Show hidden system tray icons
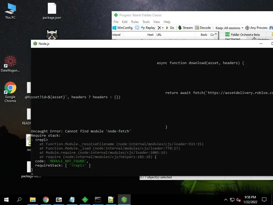Screen dimensions: 273x205 (226, 200)
